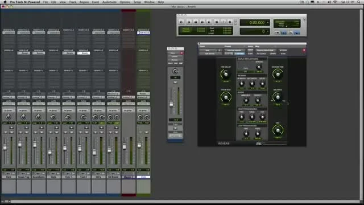Image resolution: width=364 pixels, height=205 pixels.
Task: Click the left pan knob on OH's track
Action: [95, 117]
